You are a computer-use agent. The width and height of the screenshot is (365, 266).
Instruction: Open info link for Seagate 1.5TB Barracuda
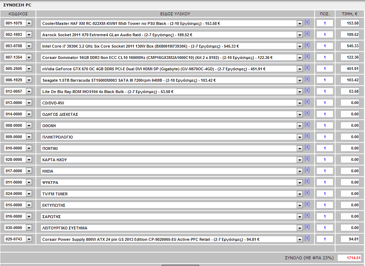pyautogui.click(x=307, y=79)
